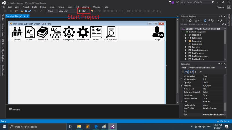
Task: Click the Start debugging button
Action: click(x=83, y=11)
